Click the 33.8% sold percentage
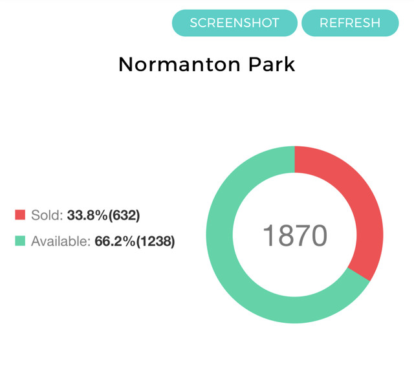 click(x=88, y=215)
